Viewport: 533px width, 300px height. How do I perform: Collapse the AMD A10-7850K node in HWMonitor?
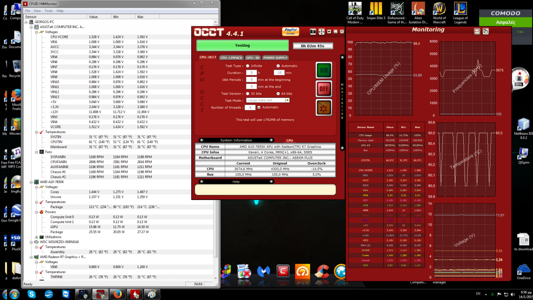tap(31, 182)
